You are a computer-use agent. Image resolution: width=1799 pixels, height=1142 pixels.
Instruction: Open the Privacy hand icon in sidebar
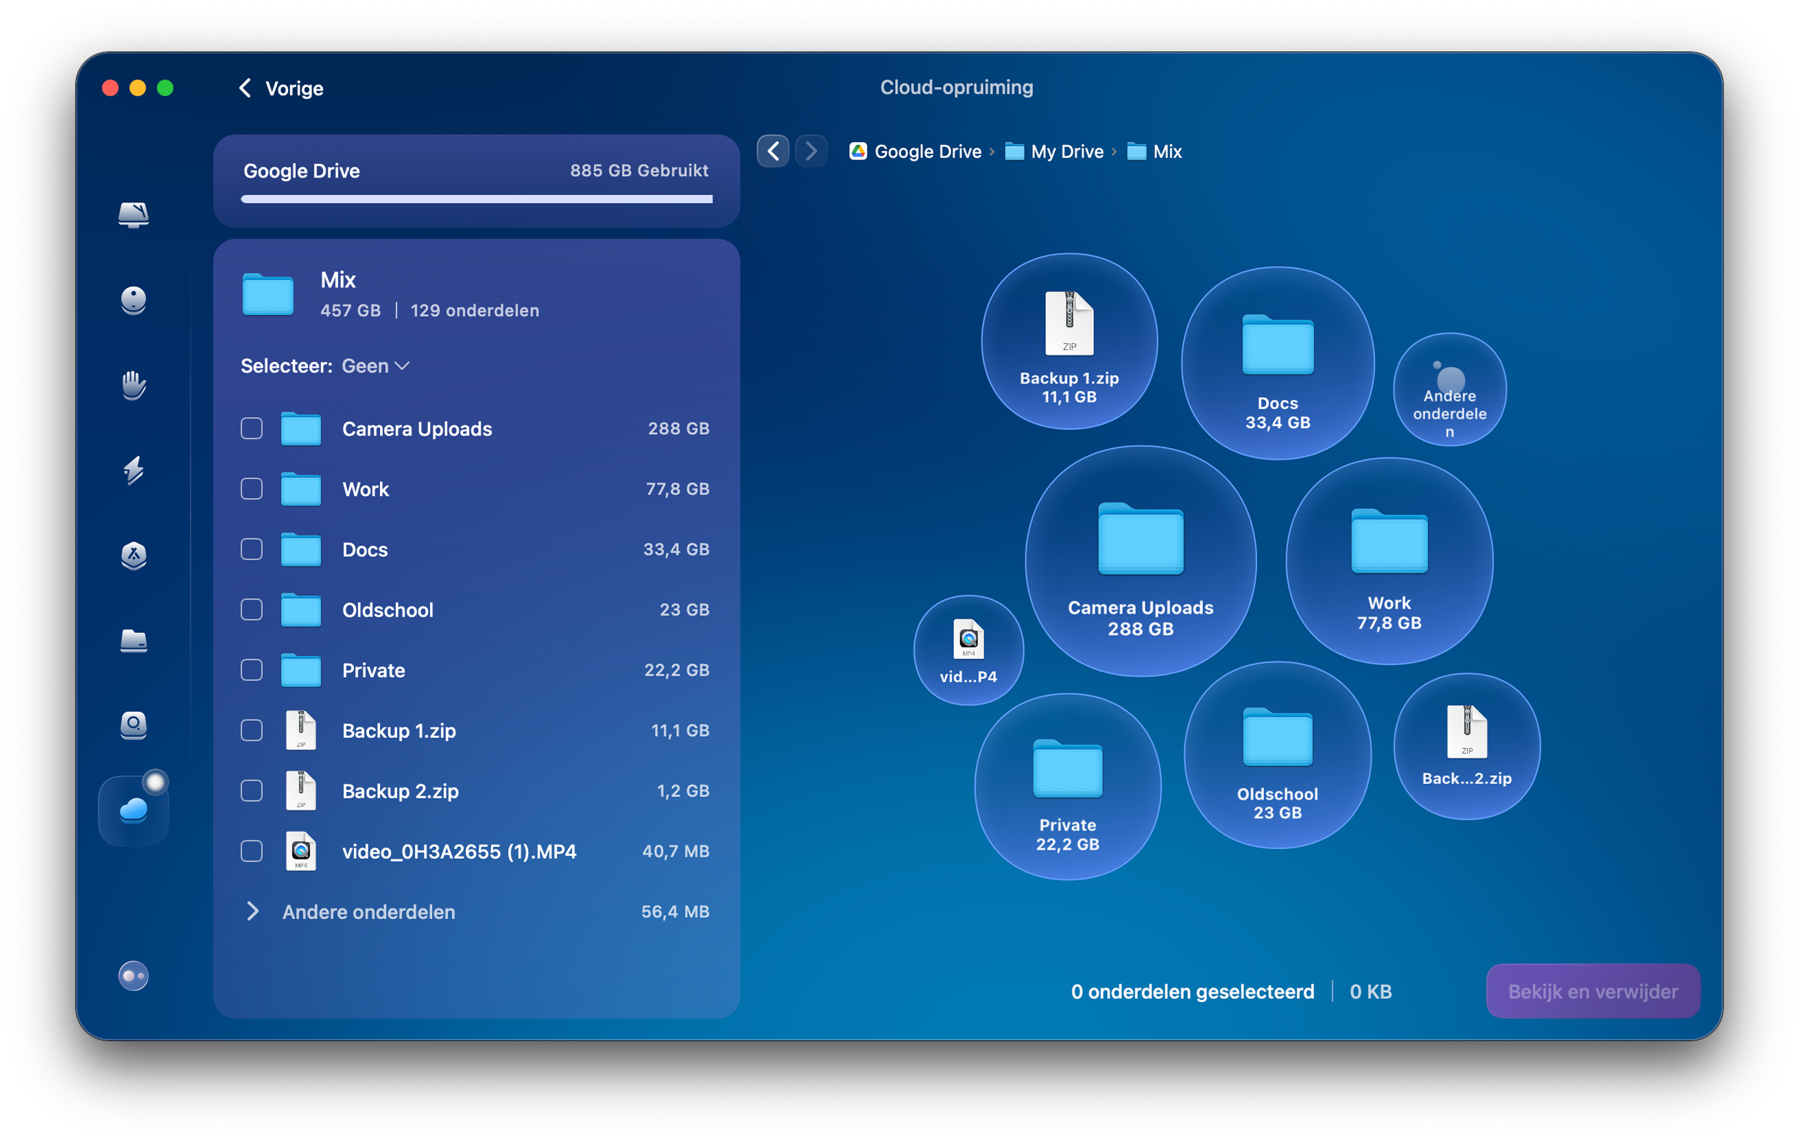(x=133, y=386)
